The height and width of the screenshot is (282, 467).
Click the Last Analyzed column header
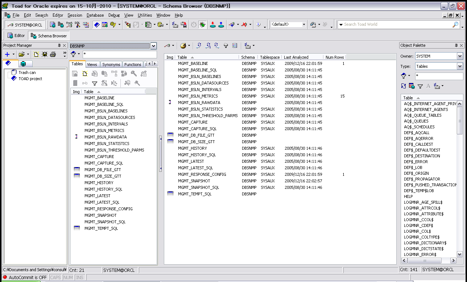tap(296, 57)
